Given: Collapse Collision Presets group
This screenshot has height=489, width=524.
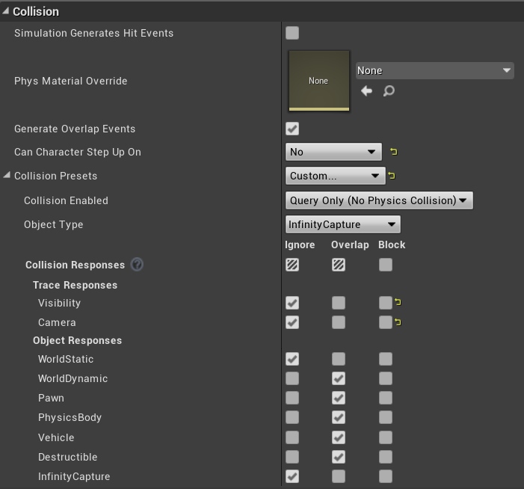Looking at the screenshot, I should [x=7, y=175].
